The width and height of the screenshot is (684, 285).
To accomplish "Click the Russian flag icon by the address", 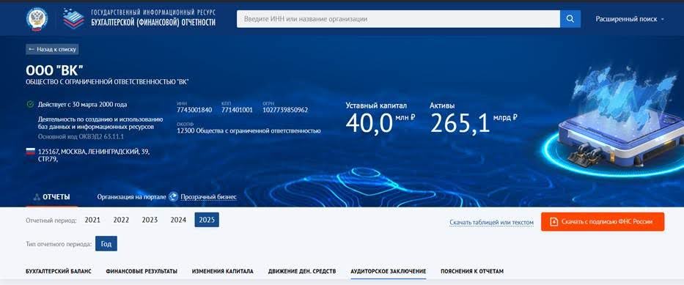I will pos(31,152).
